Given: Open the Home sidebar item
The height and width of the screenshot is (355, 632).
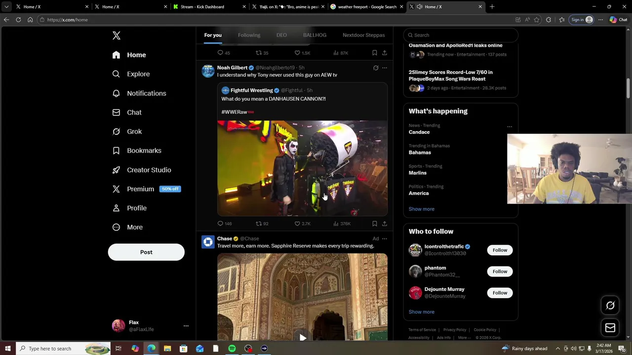Looking at the screenshot, I should [129, 55].
